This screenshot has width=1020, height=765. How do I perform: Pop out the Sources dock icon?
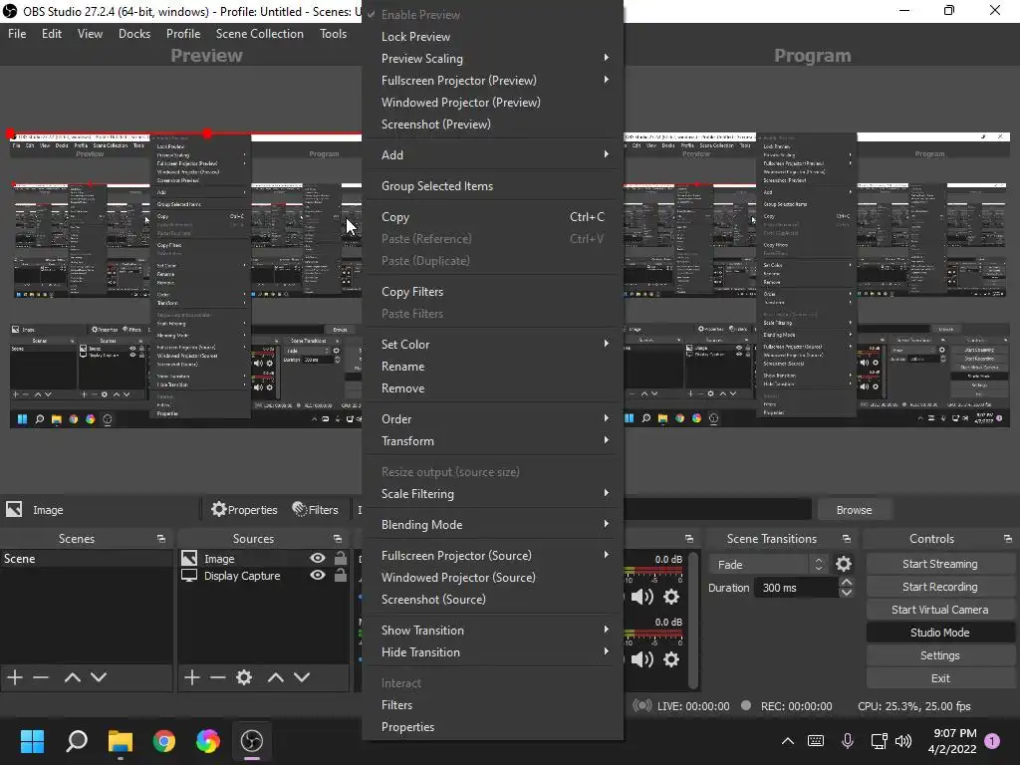pyautogui.click(x=337, y=539)
